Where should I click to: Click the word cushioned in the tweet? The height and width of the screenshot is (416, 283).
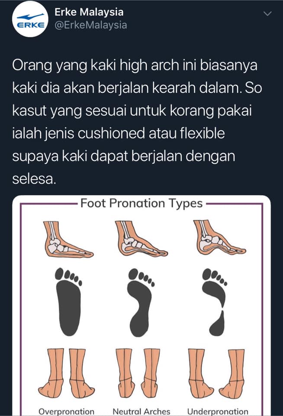point(111,133)
